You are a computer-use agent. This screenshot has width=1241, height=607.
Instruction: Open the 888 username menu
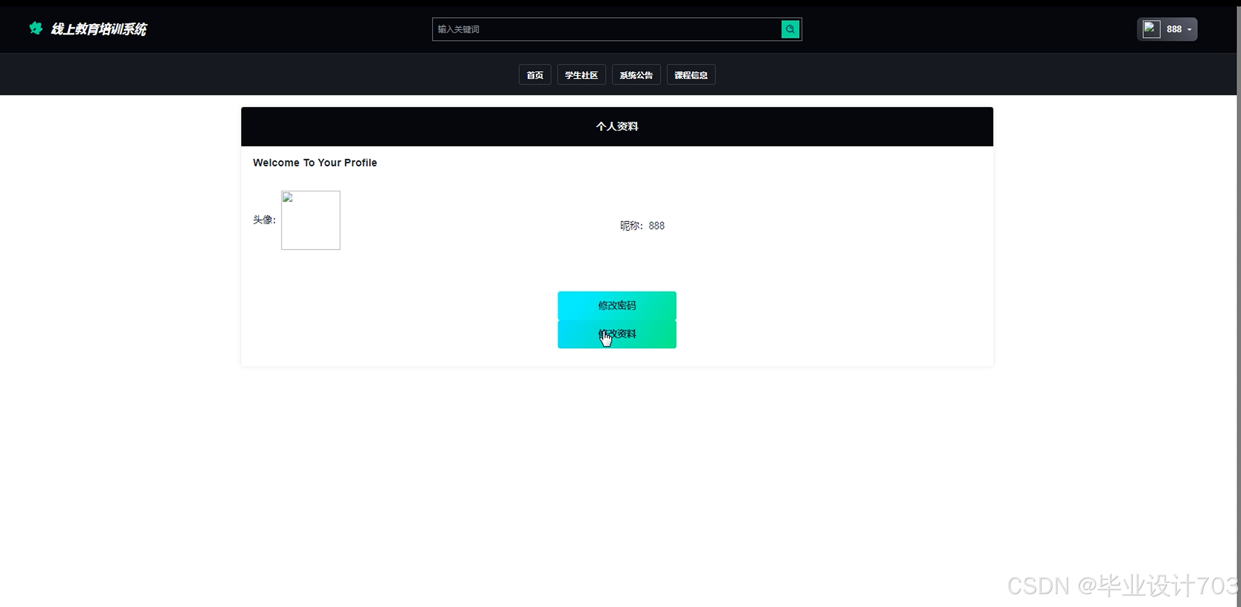1174,29
